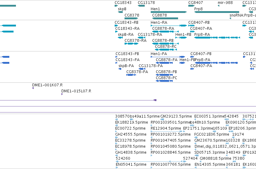This screenshot has width=256, height=169.
Task: Select the CG18343-PA protein label
Action: (128, 60)
